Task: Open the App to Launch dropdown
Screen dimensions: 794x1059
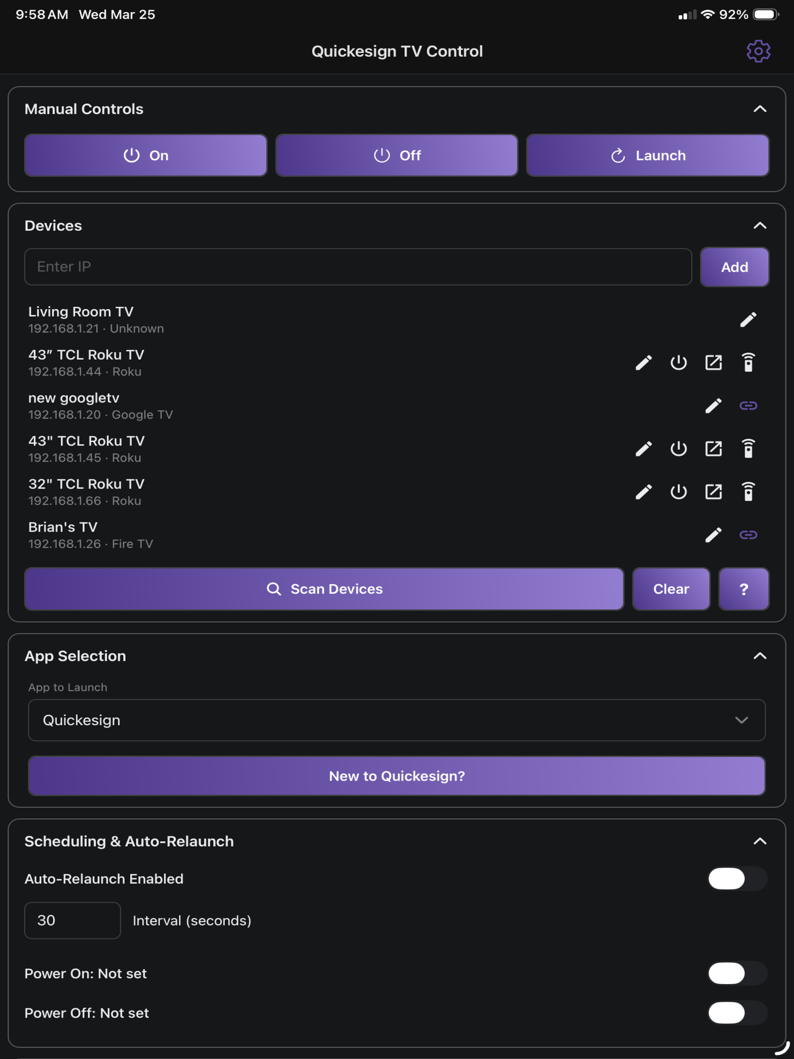Action: (x=397, y=720)
